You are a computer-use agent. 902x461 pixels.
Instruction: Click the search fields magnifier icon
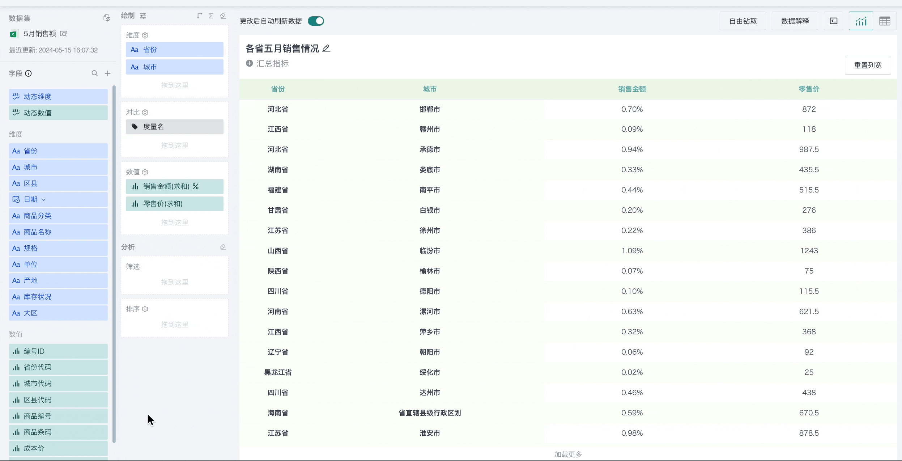point(95,73)
